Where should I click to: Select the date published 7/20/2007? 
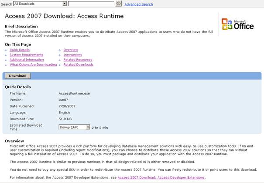67,106
